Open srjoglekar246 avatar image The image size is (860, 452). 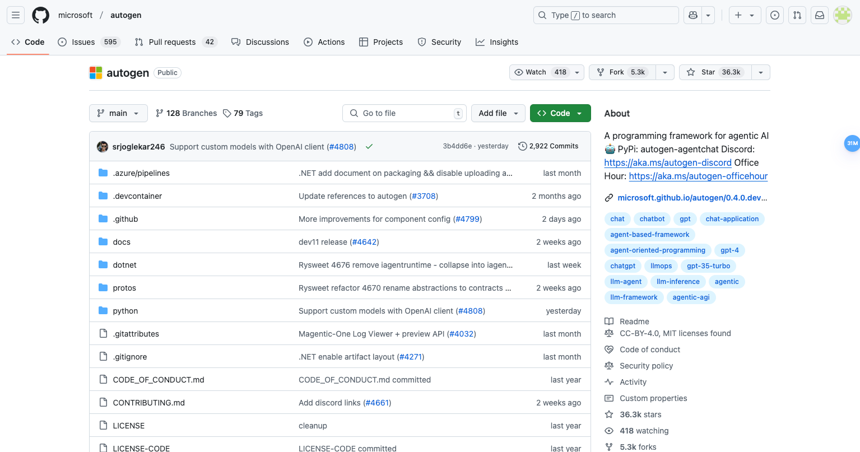pos(103,147)
